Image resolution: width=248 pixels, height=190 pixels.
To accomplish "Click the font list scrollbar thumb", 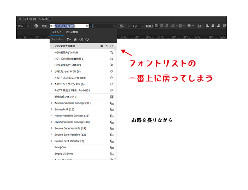I will click(115, 48).
